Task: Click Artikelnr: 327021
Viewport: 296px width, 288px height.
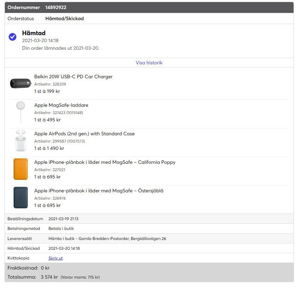Action: click(50, 170)
